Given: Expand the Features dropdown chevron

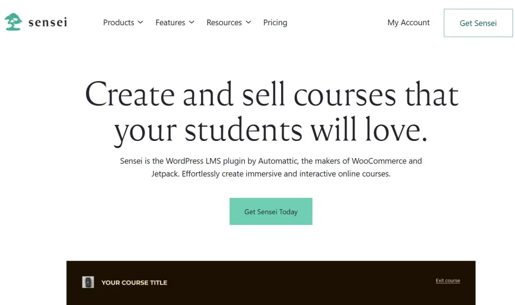Looking at the screenshot, I should tap(192, 23).
